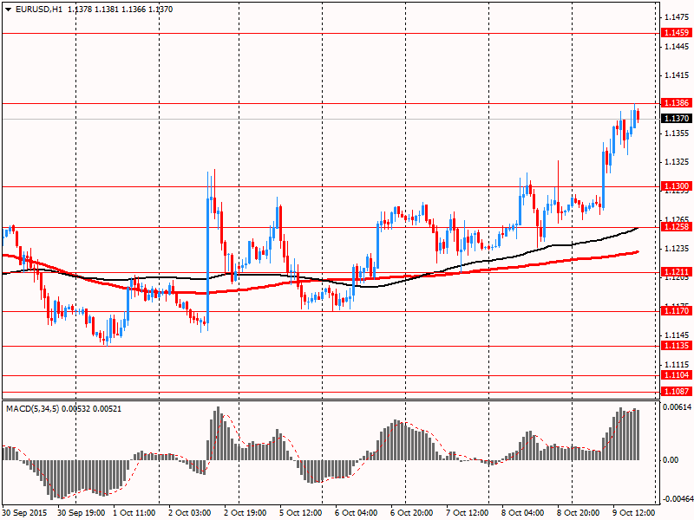Screen dimensions: 694x520
Task: Select the 1.1104 red price level label
Action: (x=676, y=375)
